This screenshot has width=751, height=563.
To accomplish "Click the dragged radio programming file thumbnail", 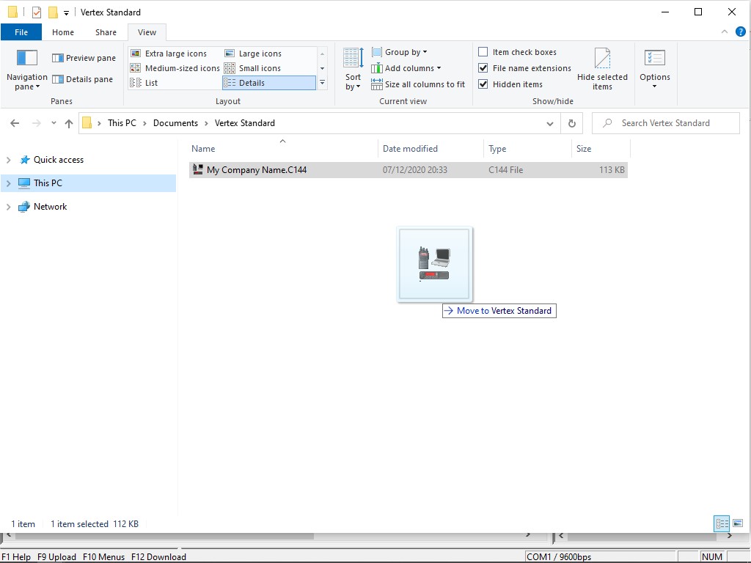I will coord(434,264).
